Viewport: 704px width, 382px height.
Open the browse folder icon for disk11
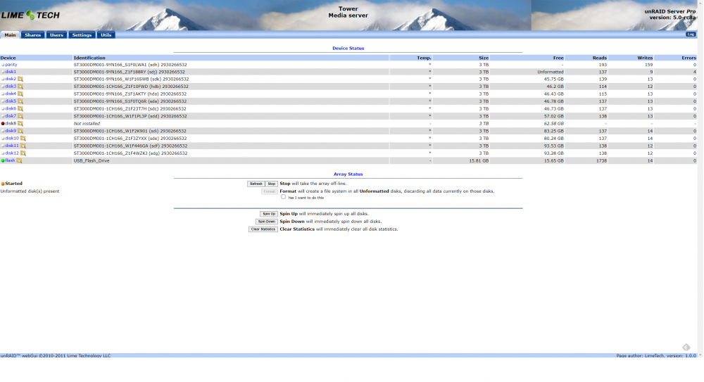tap(23, 146)
